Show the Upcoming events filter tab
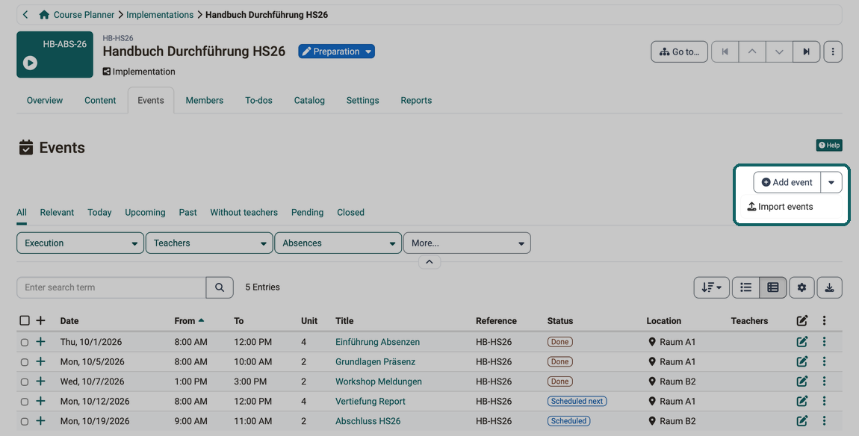Image resolution: width=859 pixels, height=436 pixels. tap(145, 213)
